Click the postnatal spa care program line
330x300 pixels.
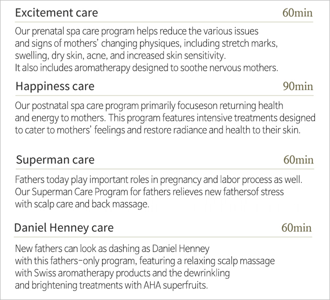click(x=149, y=105)
